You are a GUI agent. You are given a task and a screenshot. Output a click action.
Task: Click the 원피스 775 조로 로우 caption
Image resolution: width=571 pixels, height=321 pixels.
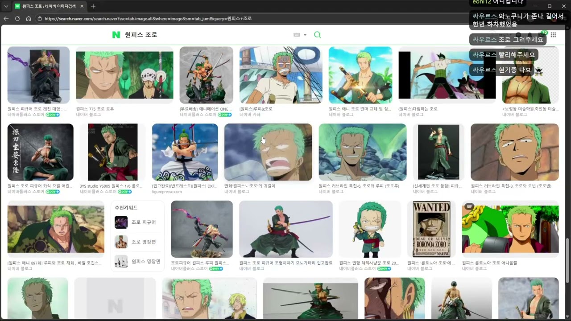coord(95,109)
